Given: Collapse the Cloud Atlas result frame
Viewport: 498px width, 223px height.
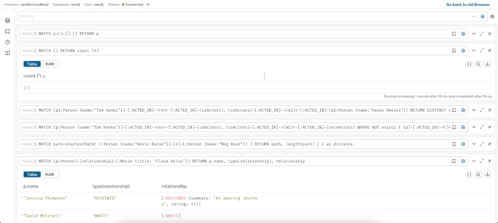Looking at the screenshot, I should (474, 161).
